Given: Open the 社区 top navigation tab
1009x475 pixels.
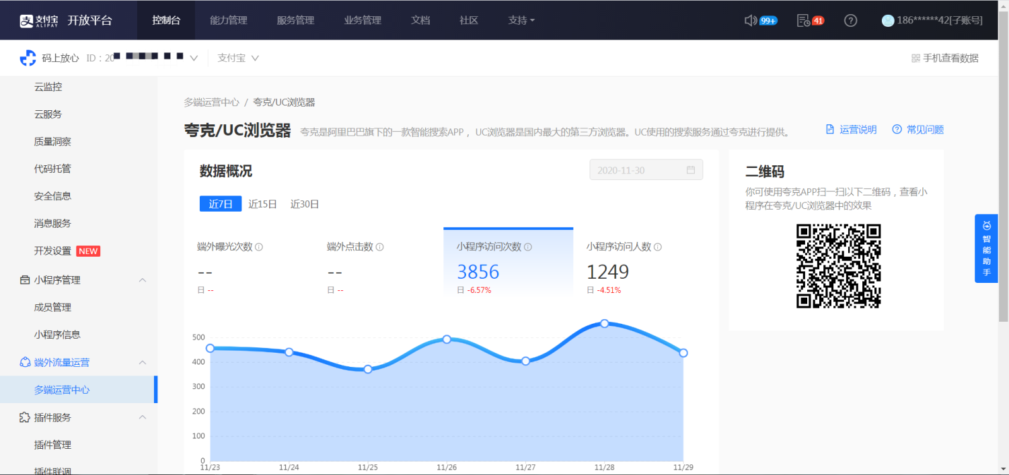Looking at the screenshot, I should [469, 20].
